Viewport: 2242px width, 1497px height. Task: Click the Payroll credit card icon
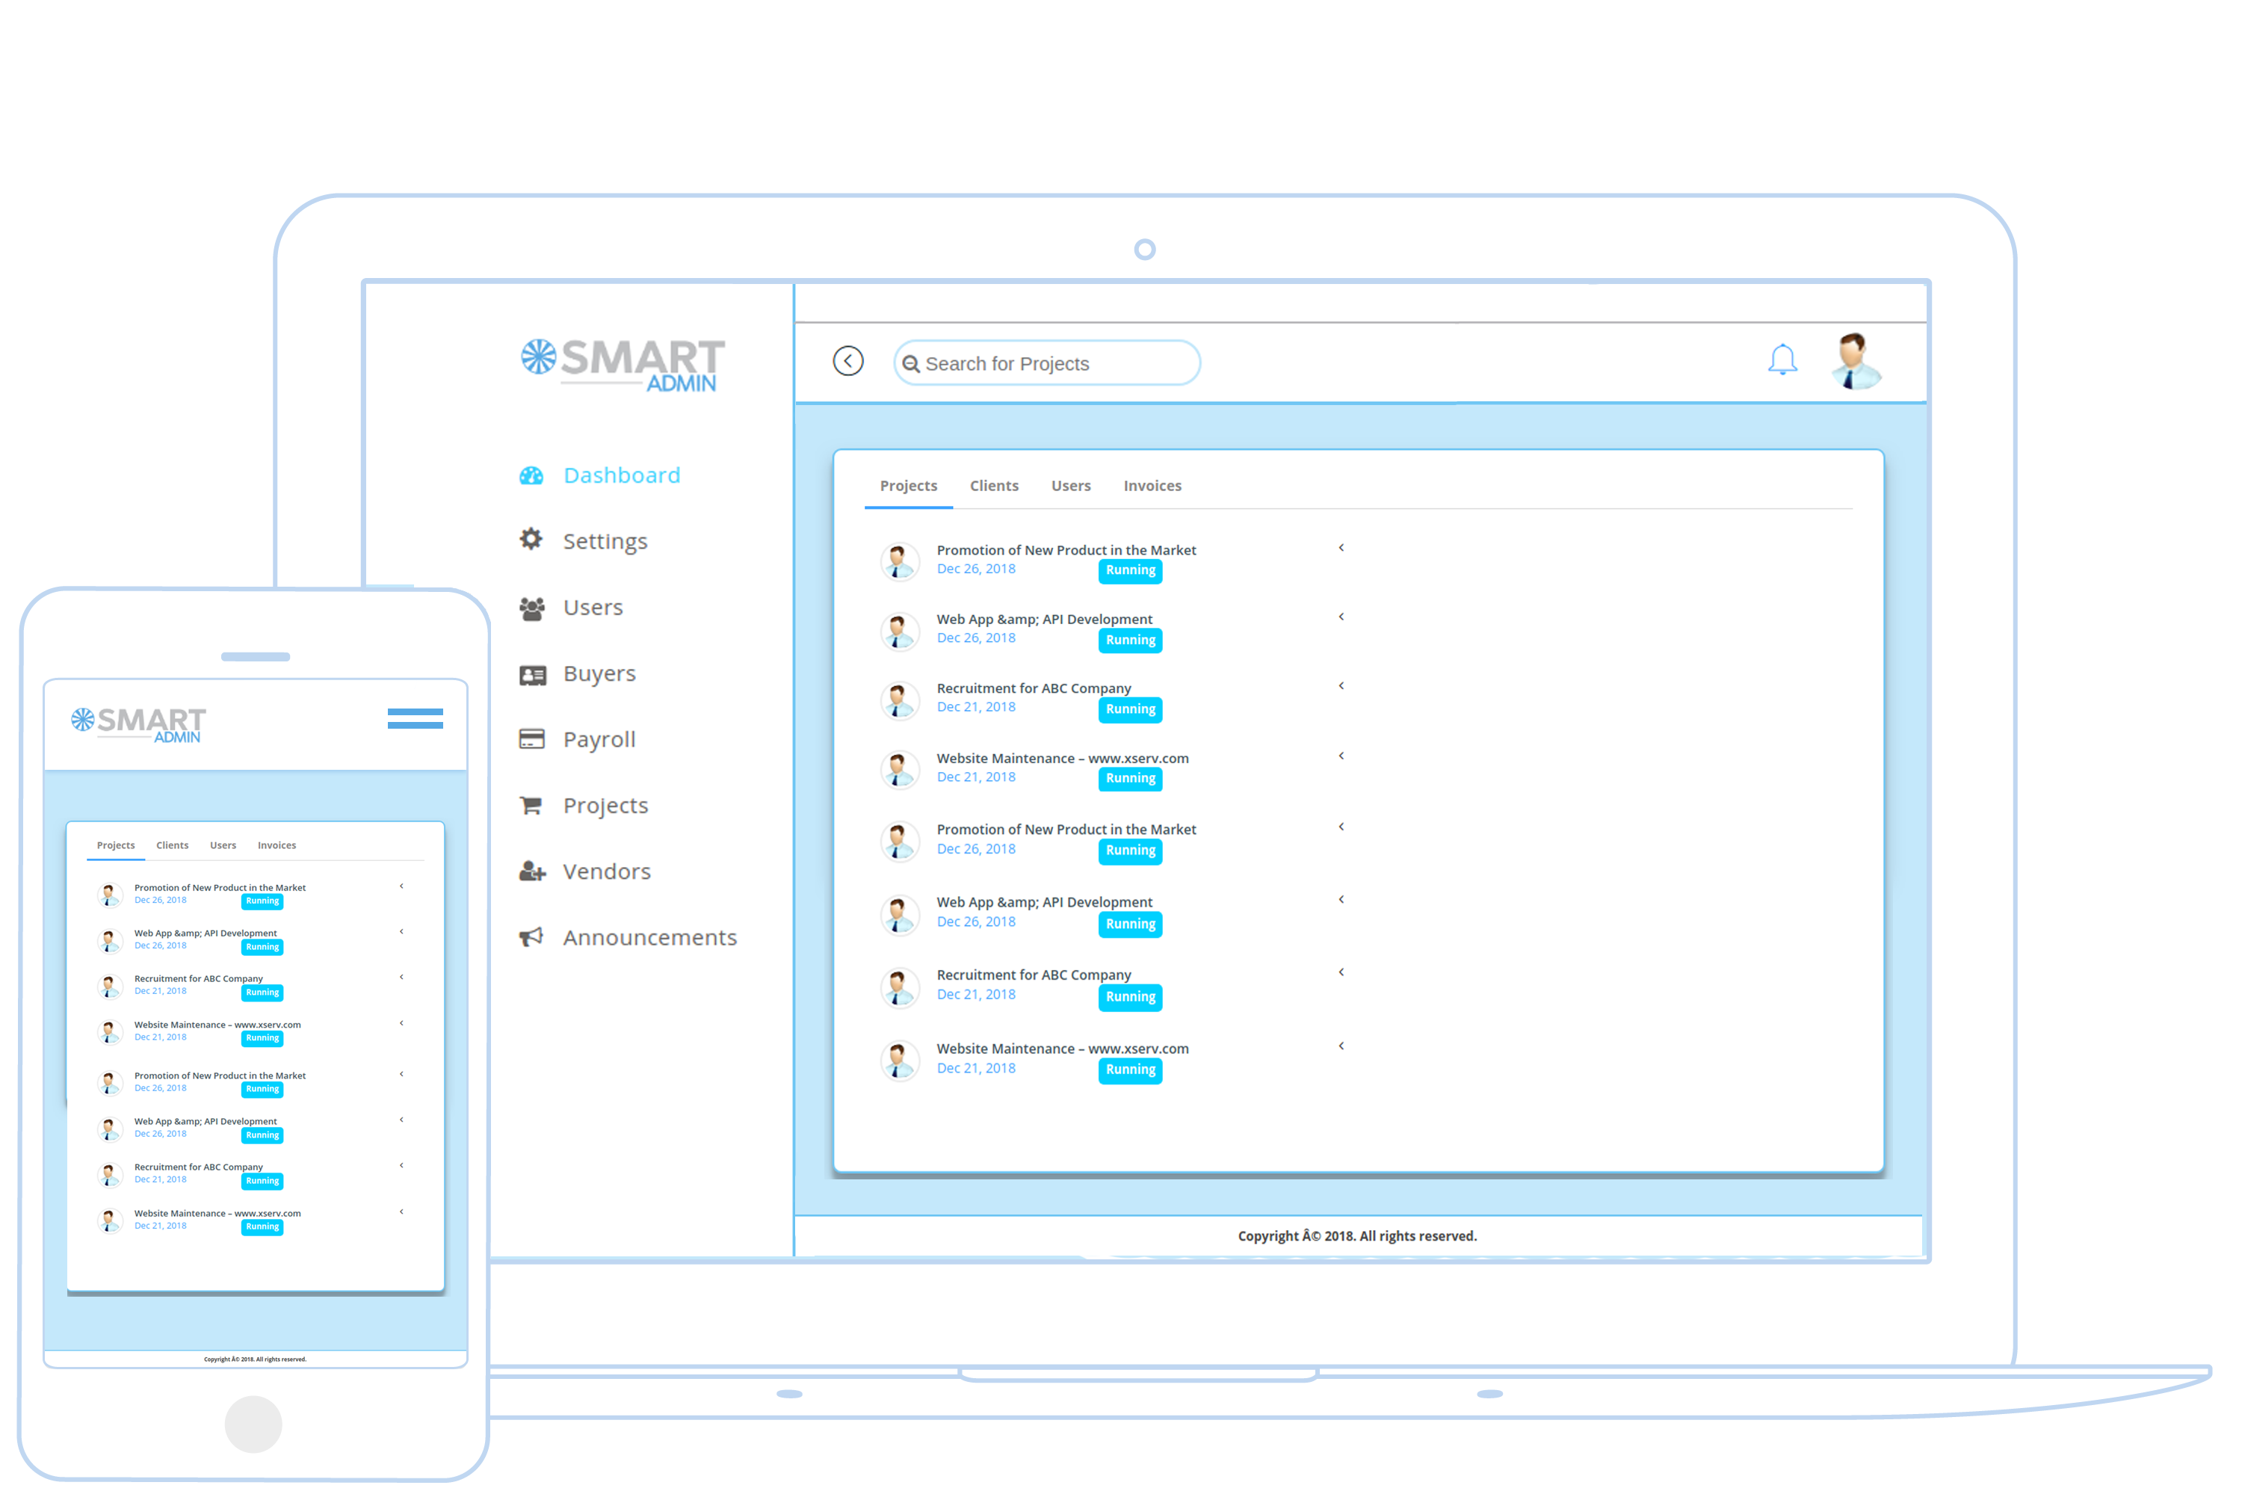click(531, 739)
